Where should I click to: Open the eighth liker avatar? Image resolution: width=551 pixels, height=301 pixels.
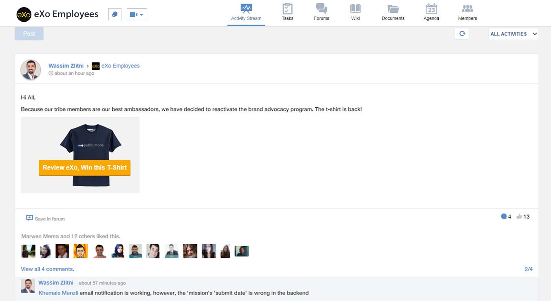pyautogui.click(x=153, y=251)
